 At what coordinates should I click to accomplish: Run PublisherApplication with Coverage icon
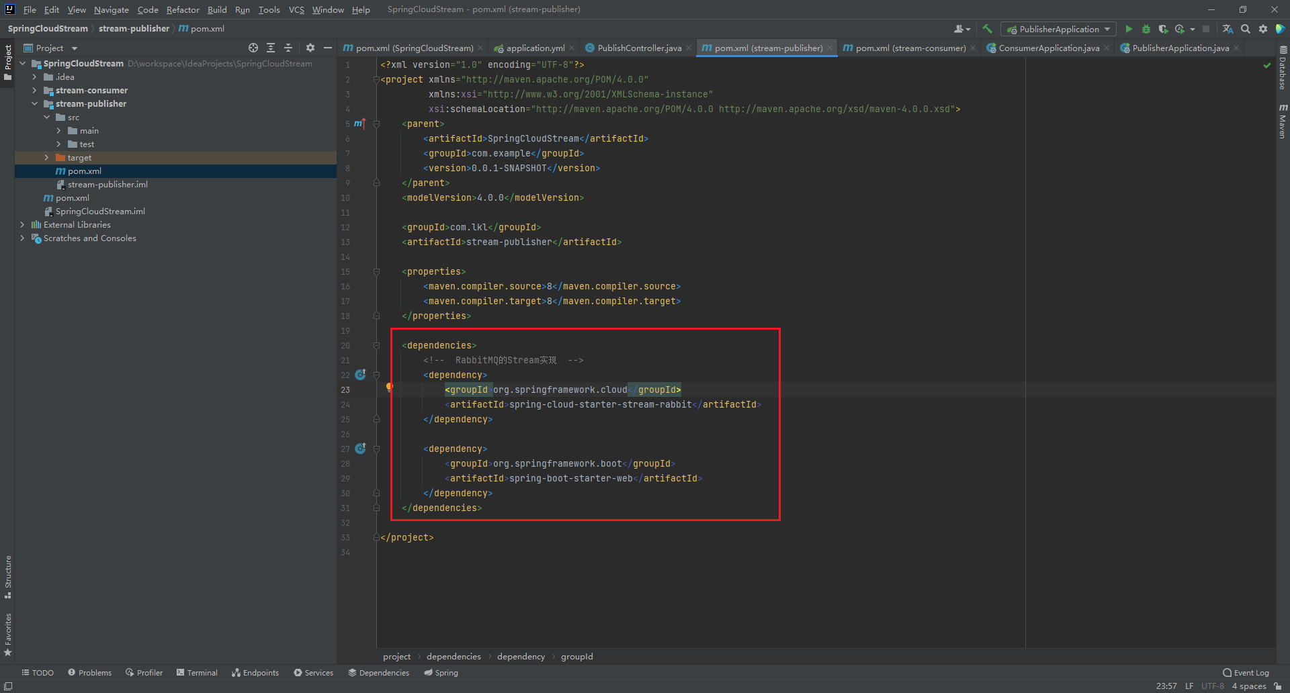[1164, 29]
